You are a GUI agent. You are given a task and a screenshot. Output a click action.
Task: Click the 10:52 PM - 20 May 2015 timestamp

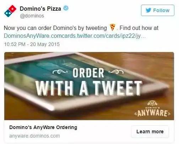click(32, 44)
